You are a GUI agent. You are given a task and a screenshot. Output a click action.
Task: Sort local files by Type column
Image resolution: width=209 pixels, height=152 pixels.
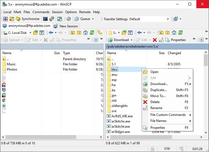[x=78, y=53]
